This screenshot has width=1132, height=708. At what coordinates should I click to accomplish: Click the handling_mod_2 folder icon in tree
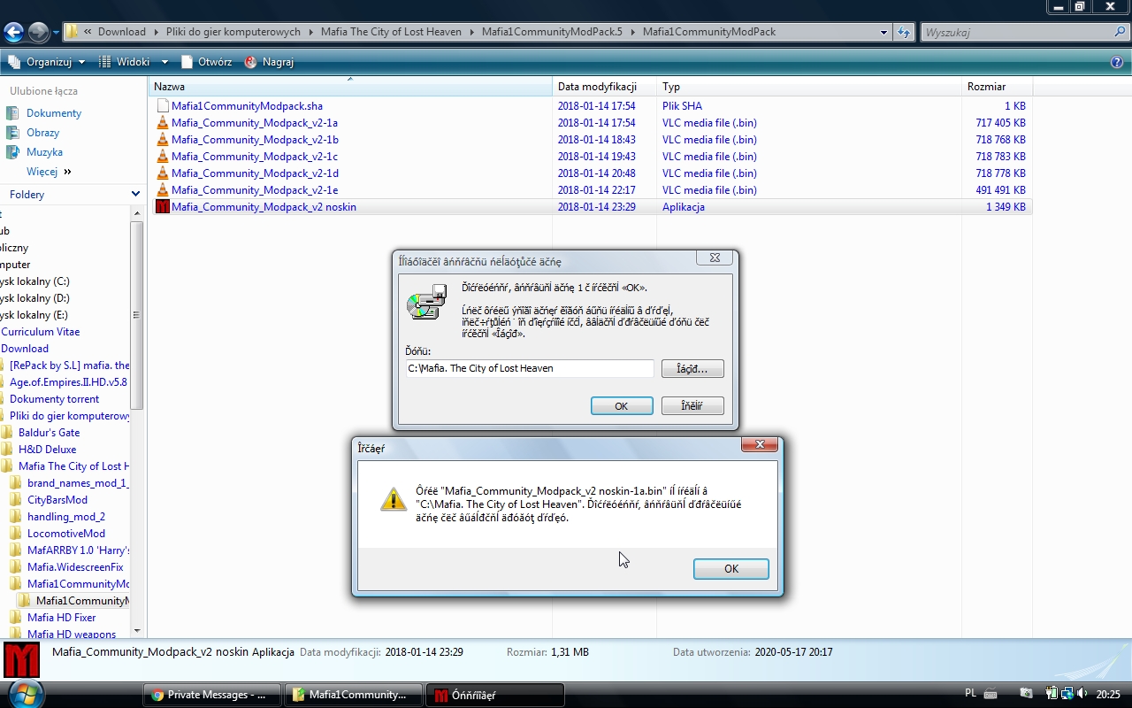click(18, 517)
